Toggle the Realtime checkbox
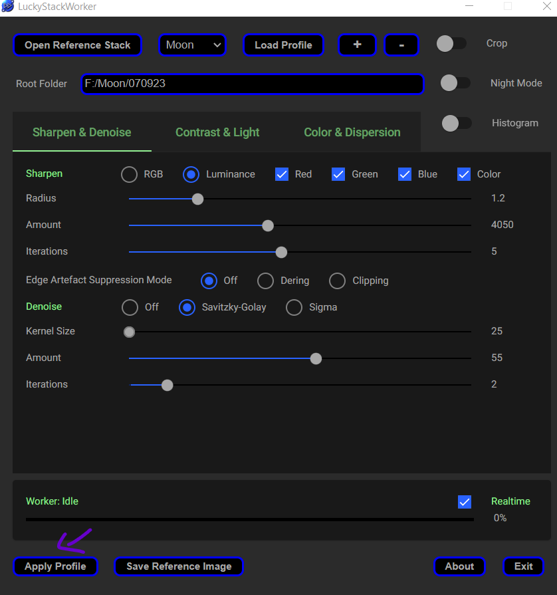This screenshot has height=595, width=557. 465,502
